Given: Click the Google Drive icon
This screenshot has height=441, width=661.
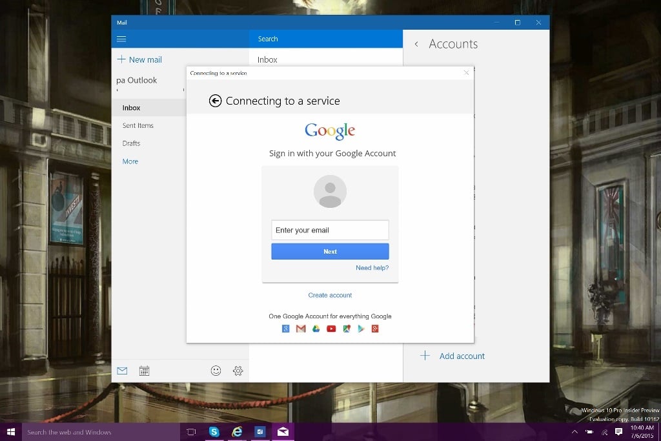Looking at the screenshot, I should [316, 329].
